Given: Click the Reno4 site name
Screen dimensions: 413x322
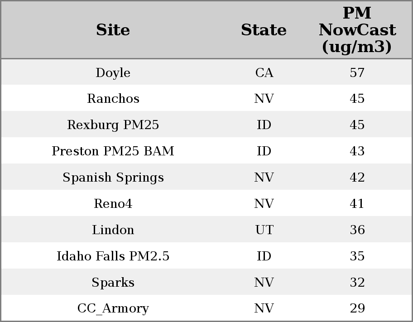Looking at the screenshot, I should (113, 204).
